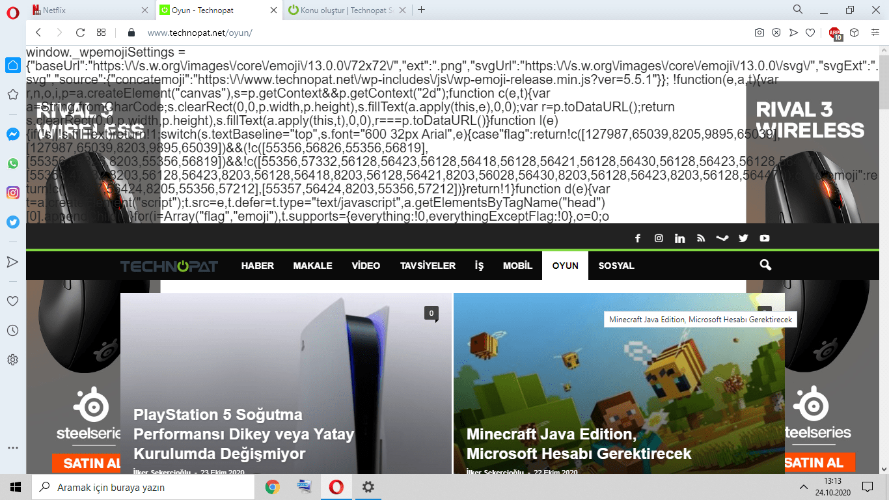
Task: Close the Oyun - Technopat tab
Action: coord(273,10)
